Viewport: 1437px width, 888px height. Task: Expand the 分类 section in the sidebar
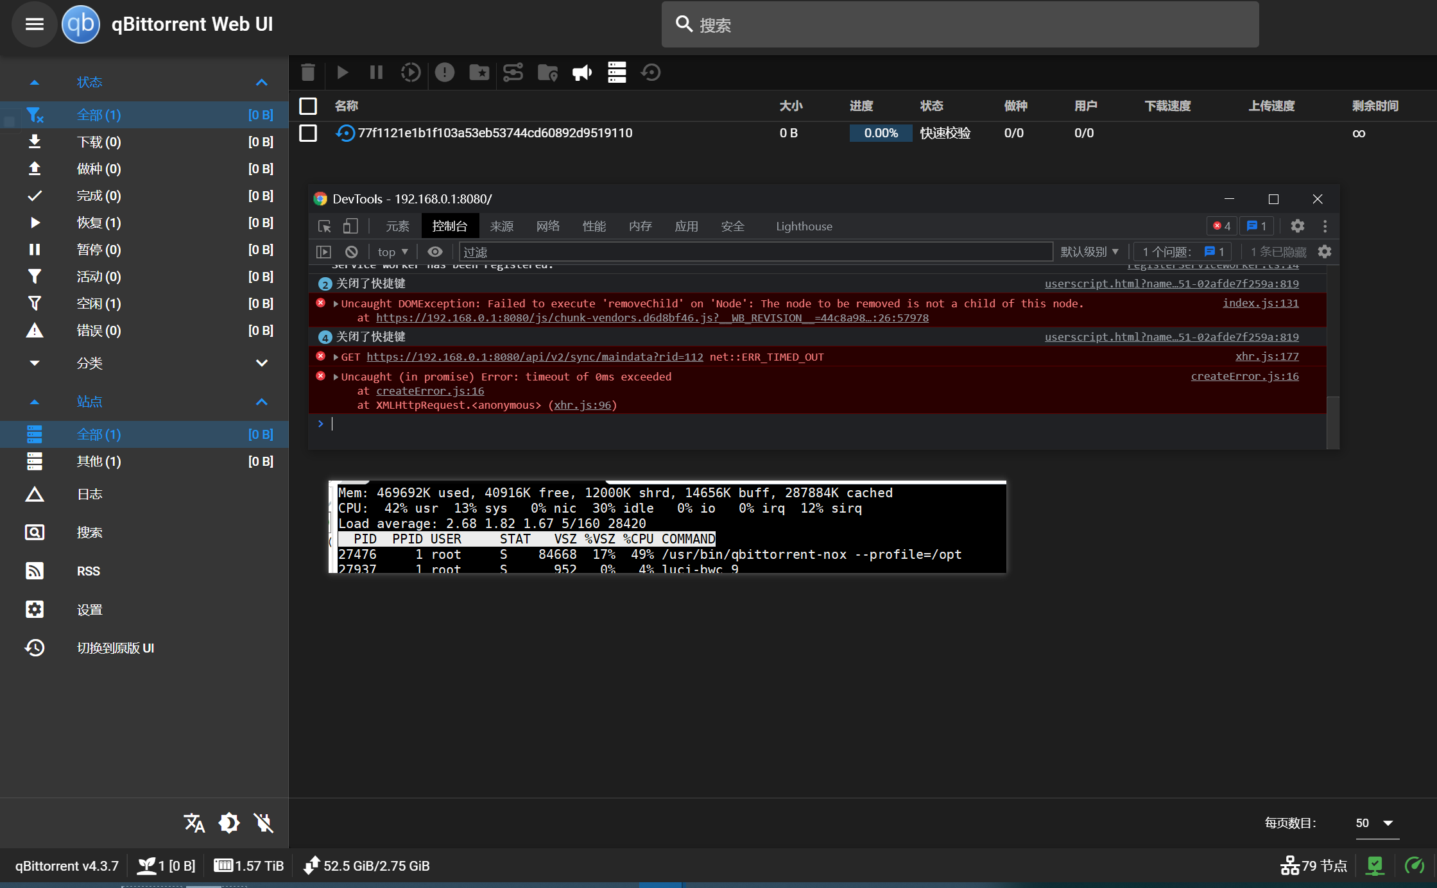click(261, 363)
